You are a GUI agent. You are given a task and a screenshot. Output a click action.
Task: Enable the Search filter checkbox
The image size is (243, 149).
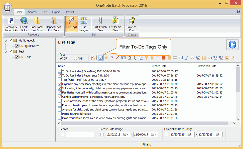pyautogui.click(x=62, y=134)
